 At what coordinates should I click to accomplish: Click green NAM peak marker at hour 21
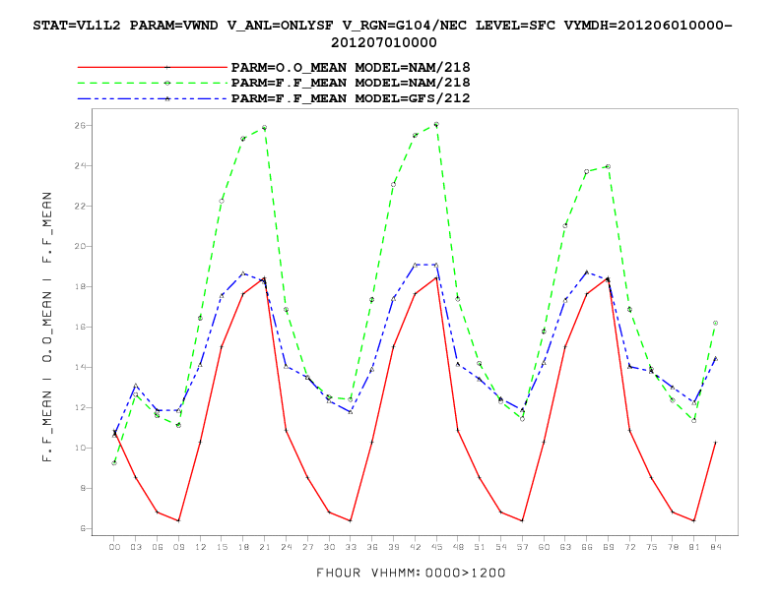tap(264, 128)
